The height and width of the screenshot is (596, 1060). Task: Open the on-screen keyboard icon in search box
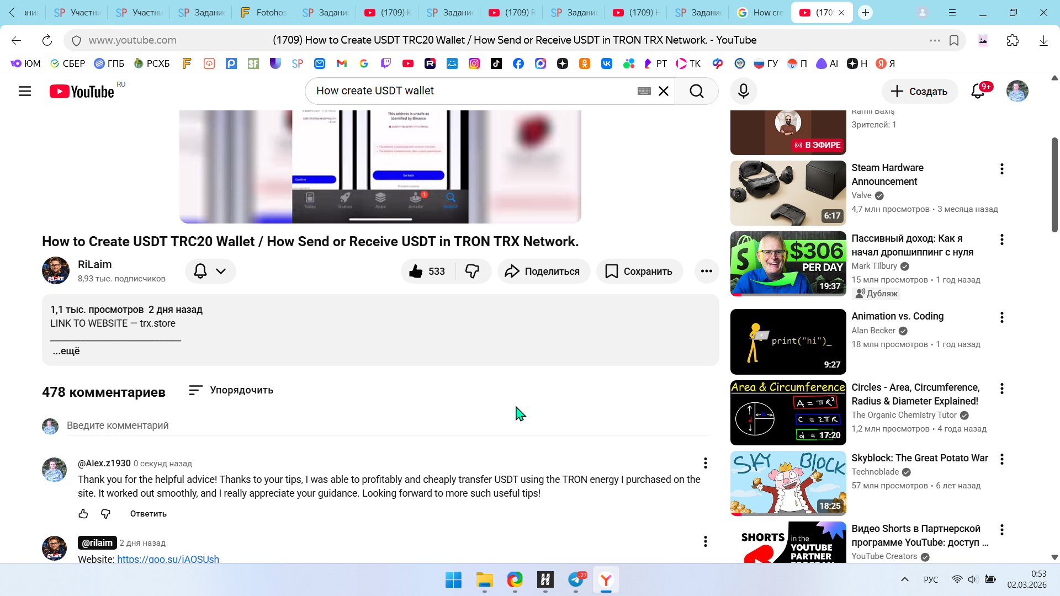point(644,91)
